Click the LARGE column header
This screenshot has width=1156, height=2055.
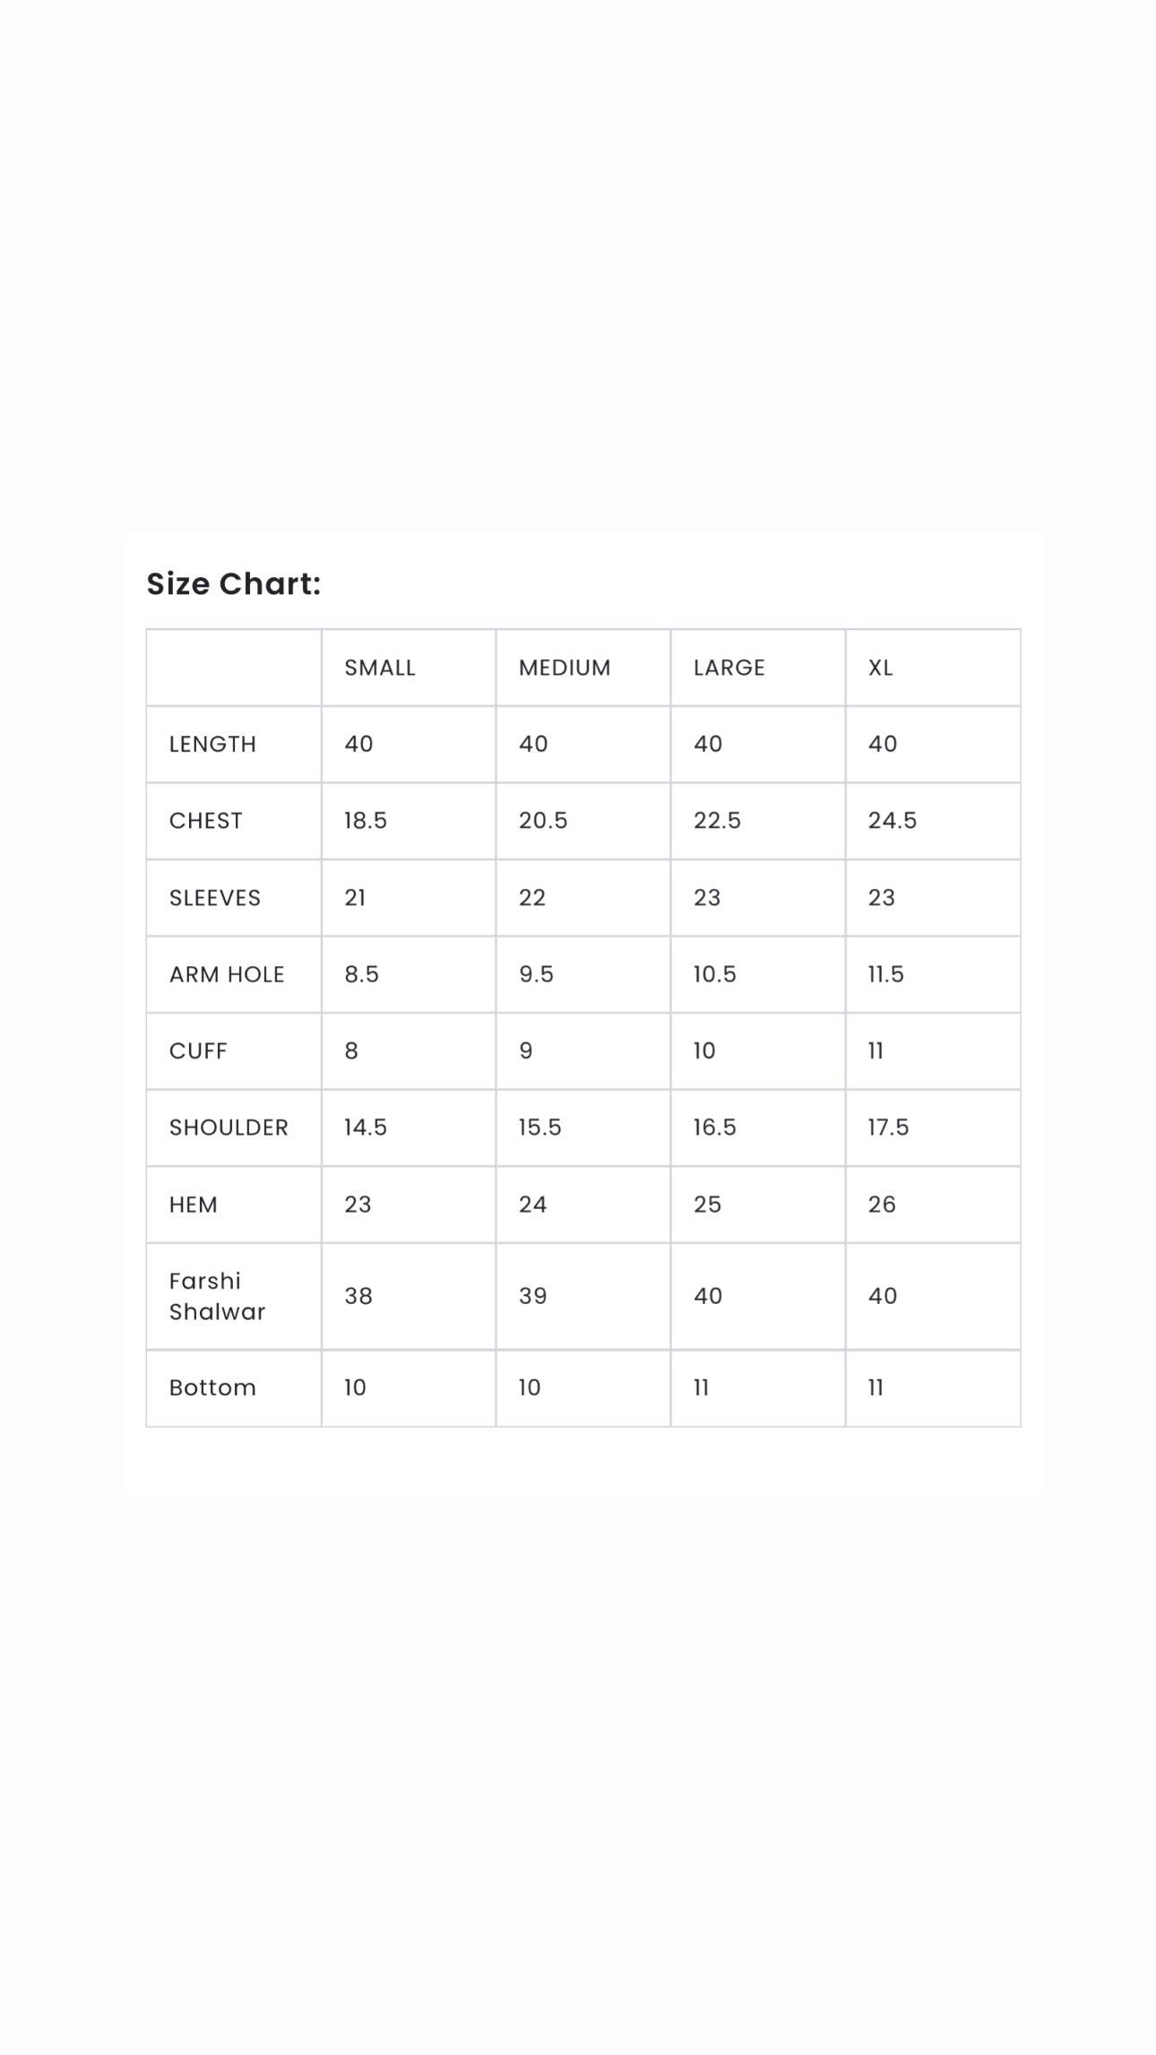pyautogui.click(x=729, y=668)
